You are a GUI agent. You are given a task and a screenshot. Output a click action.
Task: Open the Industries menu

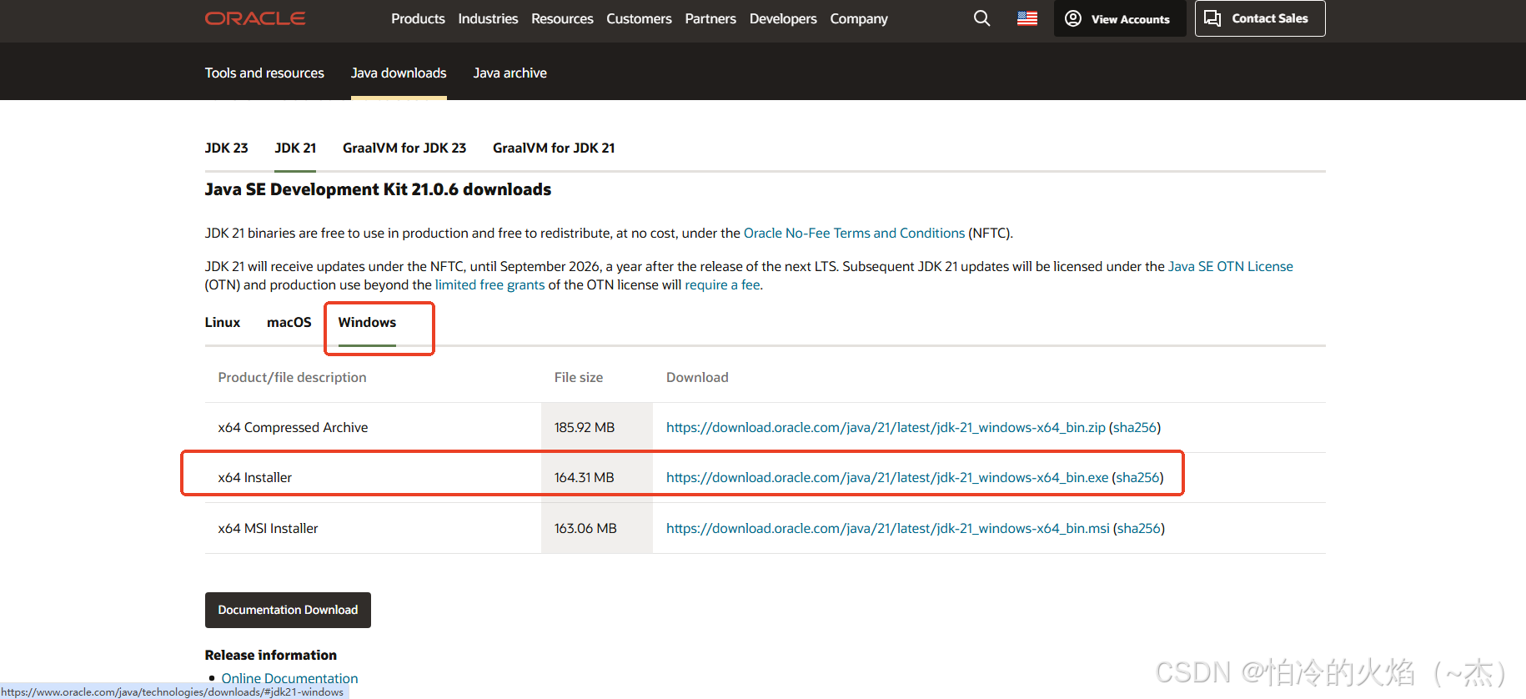pyautogui.click(x=488, y=18)
